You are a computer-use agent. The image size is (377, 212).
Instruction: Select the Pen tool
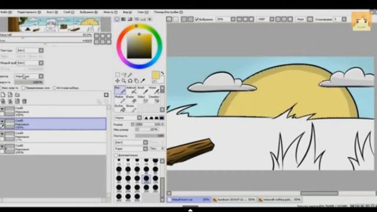tap(120, 90)
